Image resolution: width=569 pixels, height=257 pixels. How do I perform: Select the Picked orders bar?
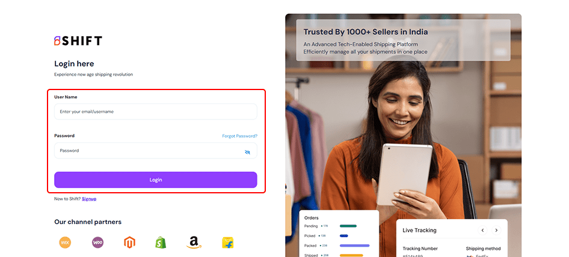pyautogui.click(x=343, y=235)
